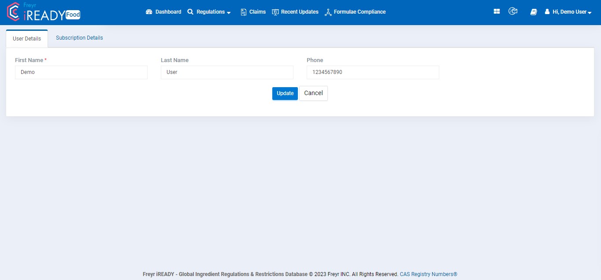Click the Cancel button
601x280 pixels.
(x=313, y=93)
